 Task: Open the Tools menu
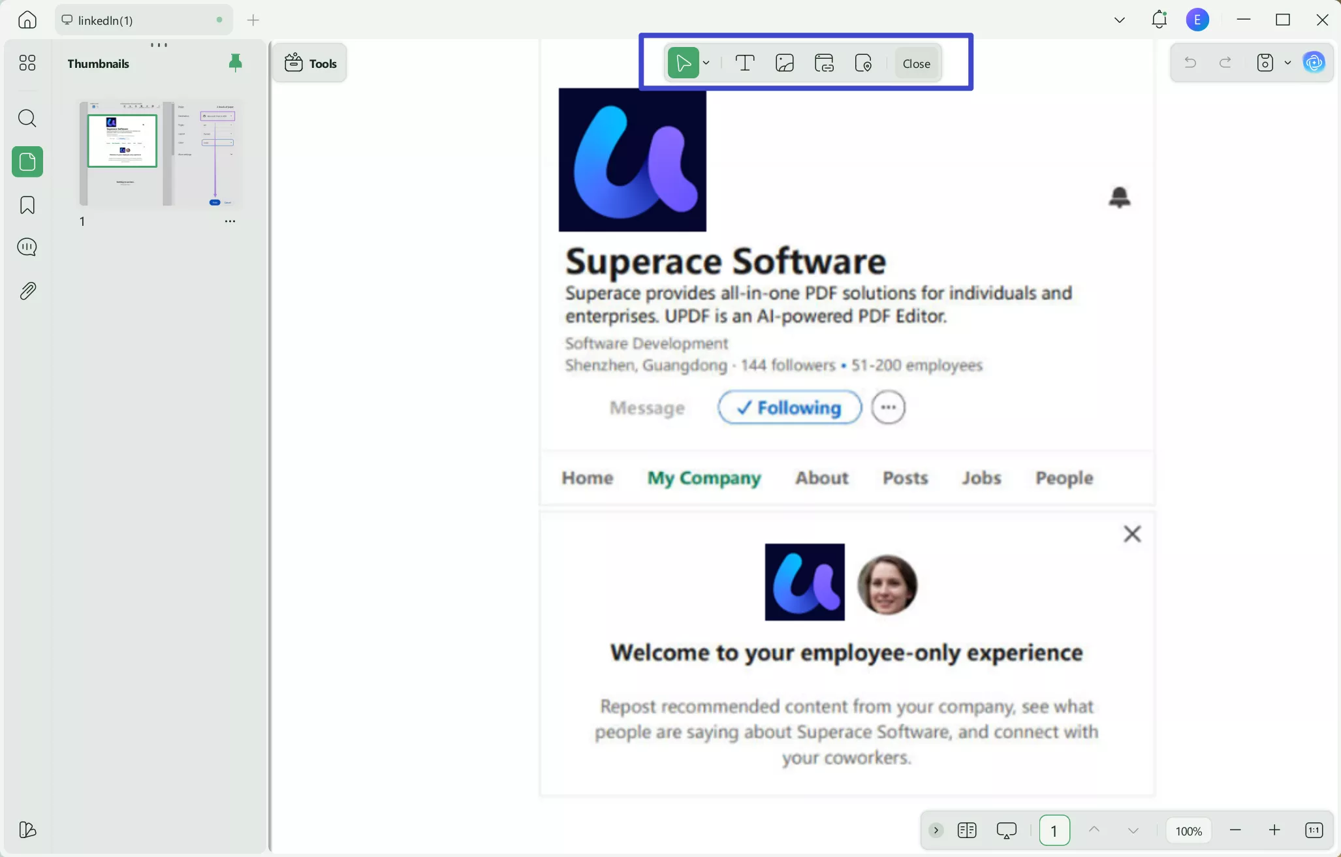(310, 63)
